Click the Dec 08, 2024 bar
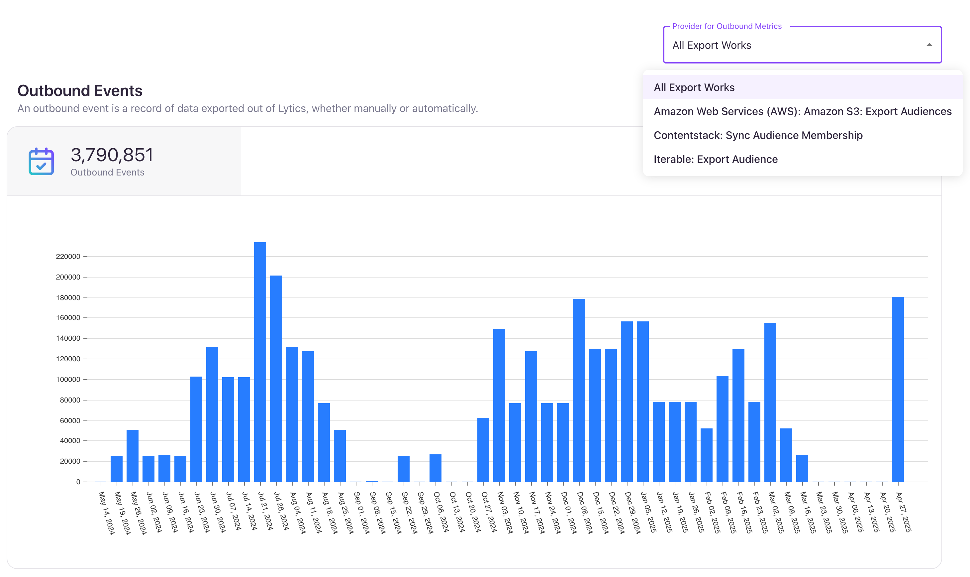This screenshot has height=577, width=970. (x=579, y=390)
